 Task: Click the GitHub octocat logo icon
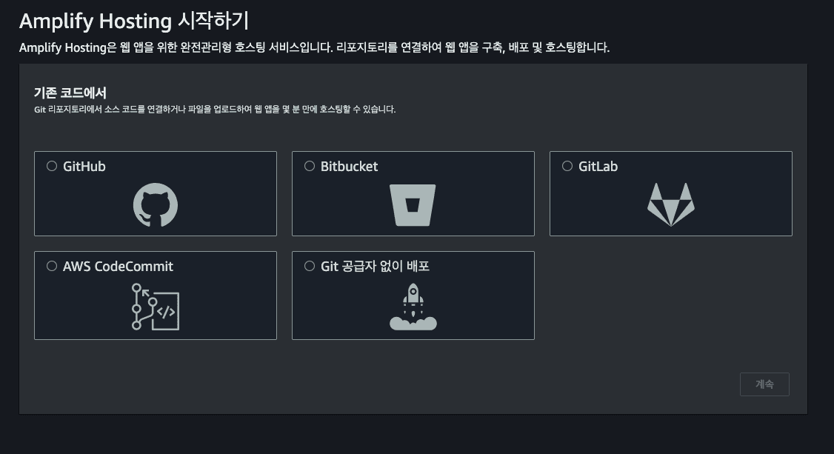[x=155, y=204]
